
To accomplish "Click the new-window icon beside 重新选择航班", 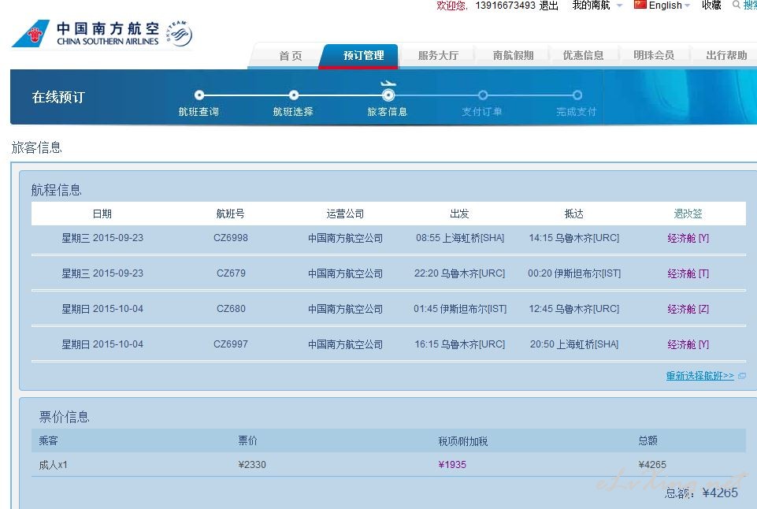I will [x=742, y=376].
